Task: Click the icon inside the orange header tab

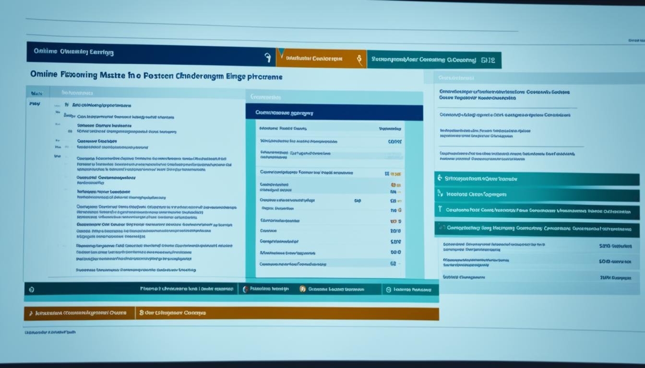Action: point(358,59)
